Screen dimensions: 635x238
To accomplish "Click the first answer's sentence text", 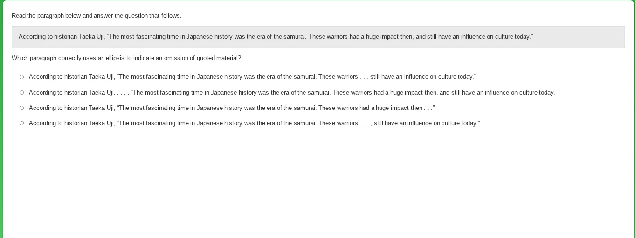I will (252, 77).
